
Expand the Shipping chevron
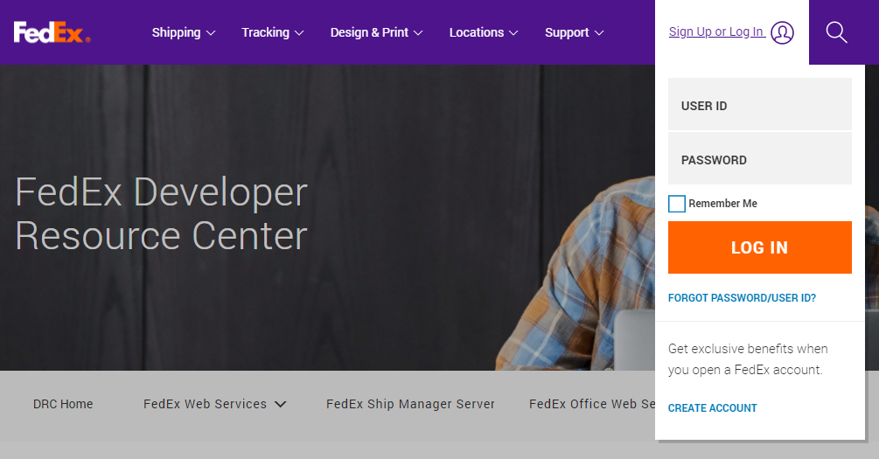pos(211,33)
